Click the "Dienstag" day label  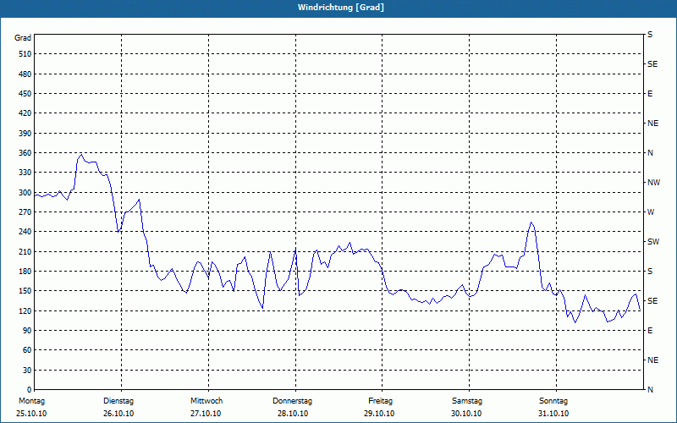click(x=118, y=401)
